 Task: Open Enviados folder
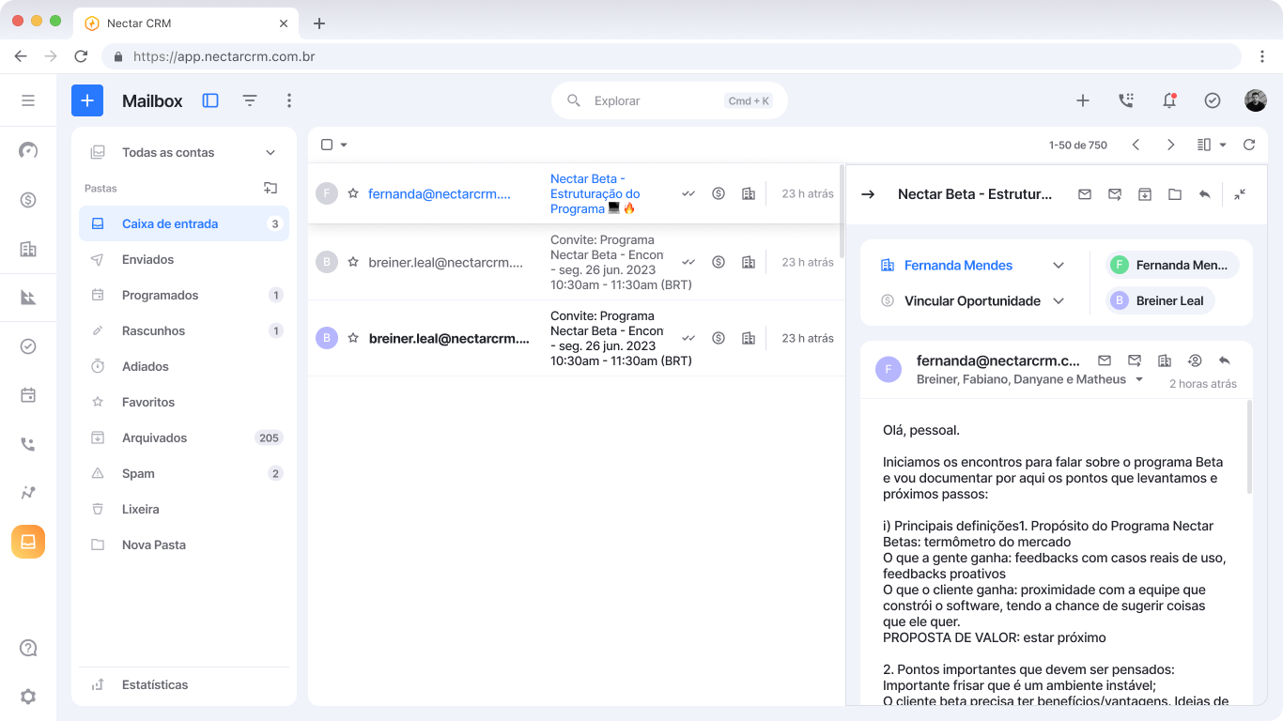click(x=184, y=259)
